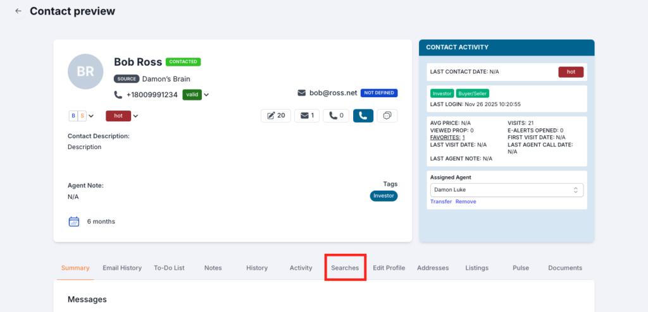The image size is (648, 312).
Task: Open the Documents tab
Action: click(x=565, y=268)
